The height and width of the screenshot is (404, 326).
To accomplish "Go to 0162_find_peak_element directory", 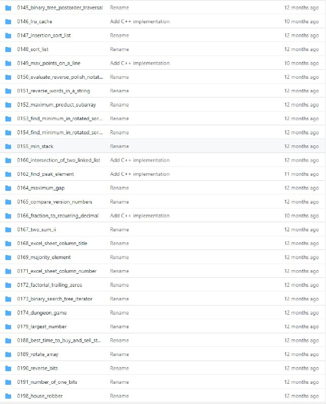I will tap(45, 174).
